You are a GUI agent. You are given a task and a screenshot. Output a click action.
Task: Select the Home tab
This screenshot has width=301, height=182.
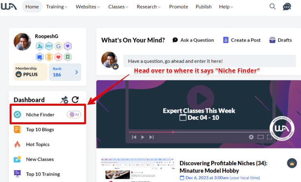[32, 7]
